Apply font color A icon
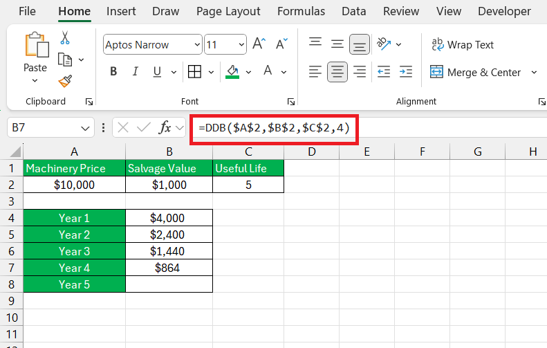Screen dimensions: 547x348 [x=268, y=71]
